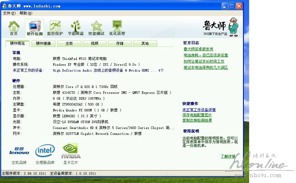
Task: Open the 帮助(H) menu
Action: tap(26, 13)
